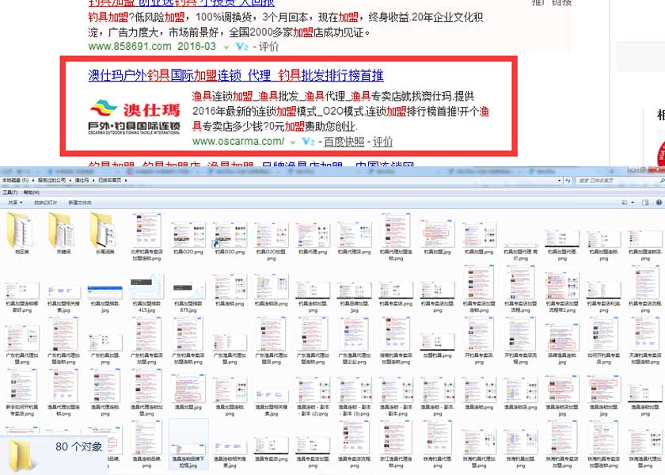This screenshot has width=665, height=475.
Task: Navigate to 本地磁盘 (F:) in the breadcrumb
Action: coord(15,180)
